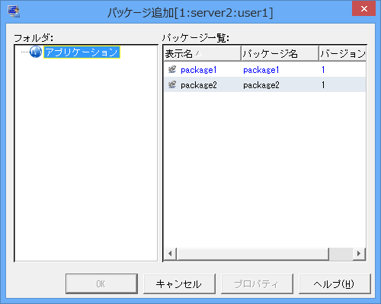381x304 pixels.
Task: Select package1 in the display name column
Action: (199, 70)
